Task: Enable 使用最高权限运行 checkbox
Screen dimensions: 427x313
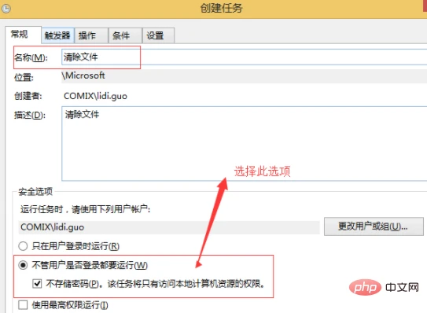Action: coord(23,305)
